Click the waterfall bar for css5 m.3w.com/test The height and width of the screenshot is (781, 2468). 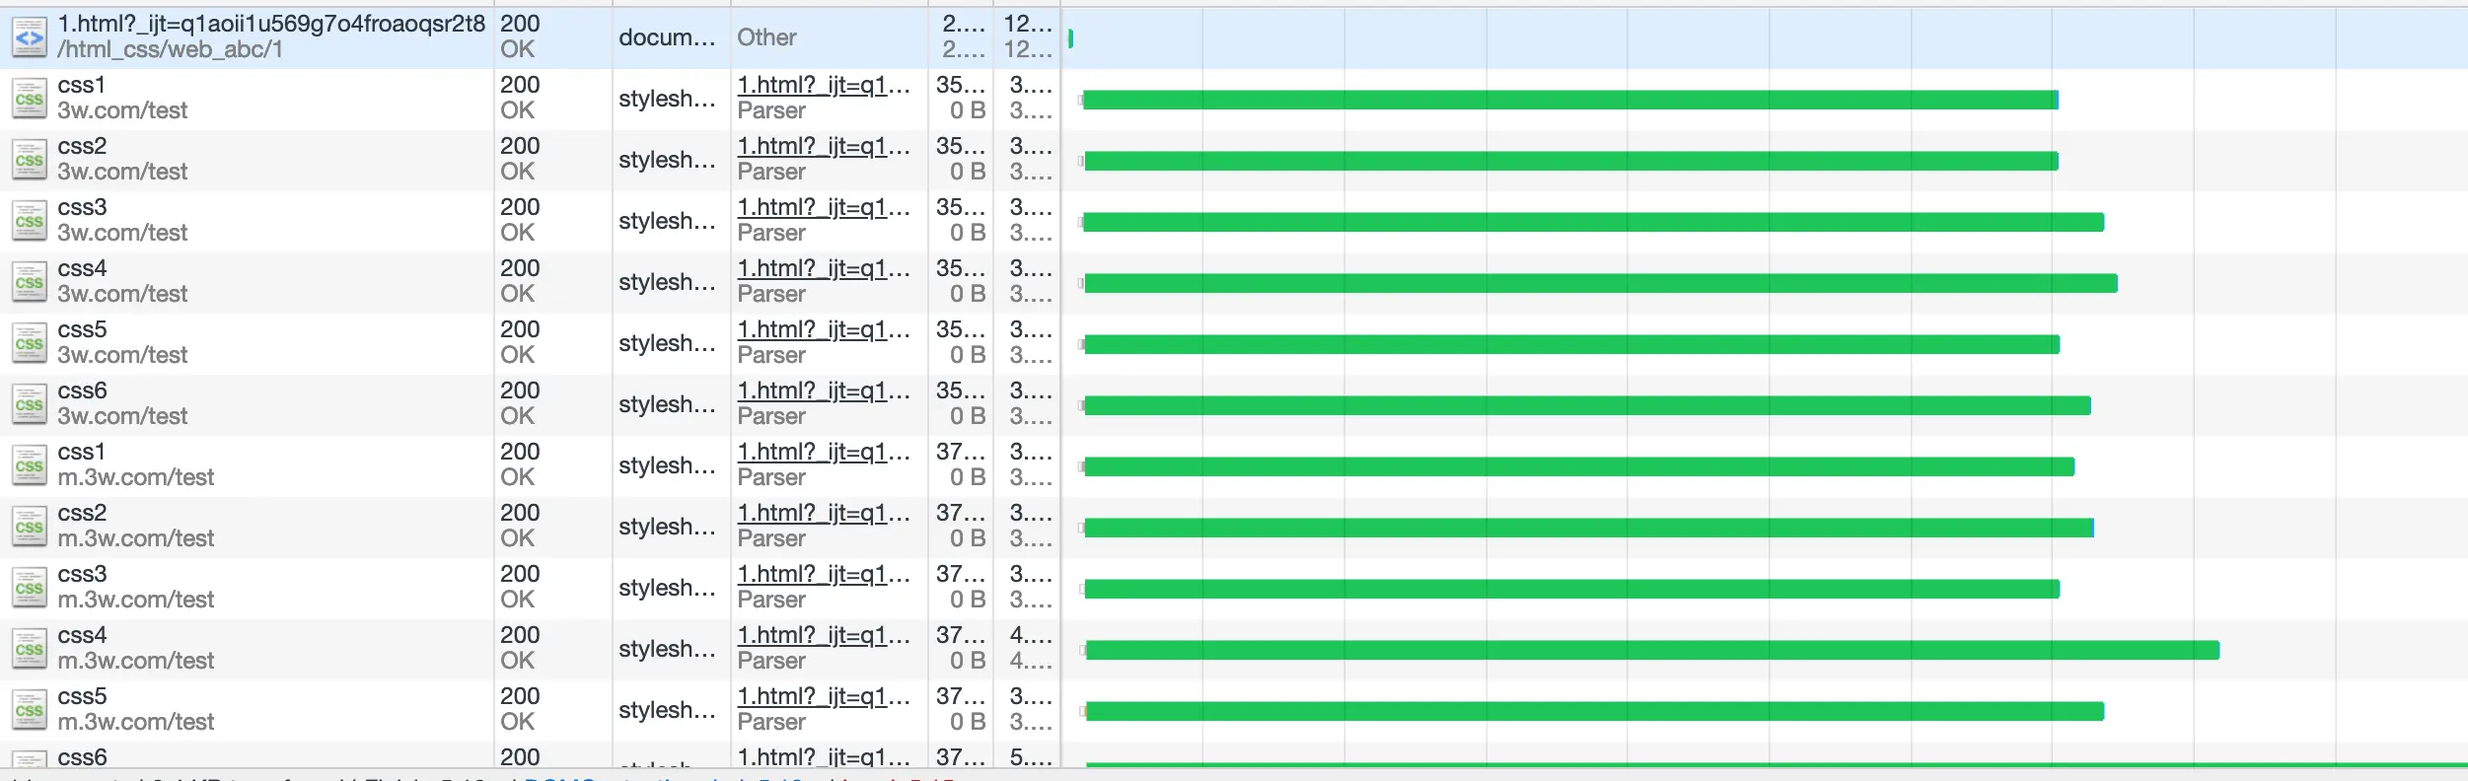tap(1595, 711)
